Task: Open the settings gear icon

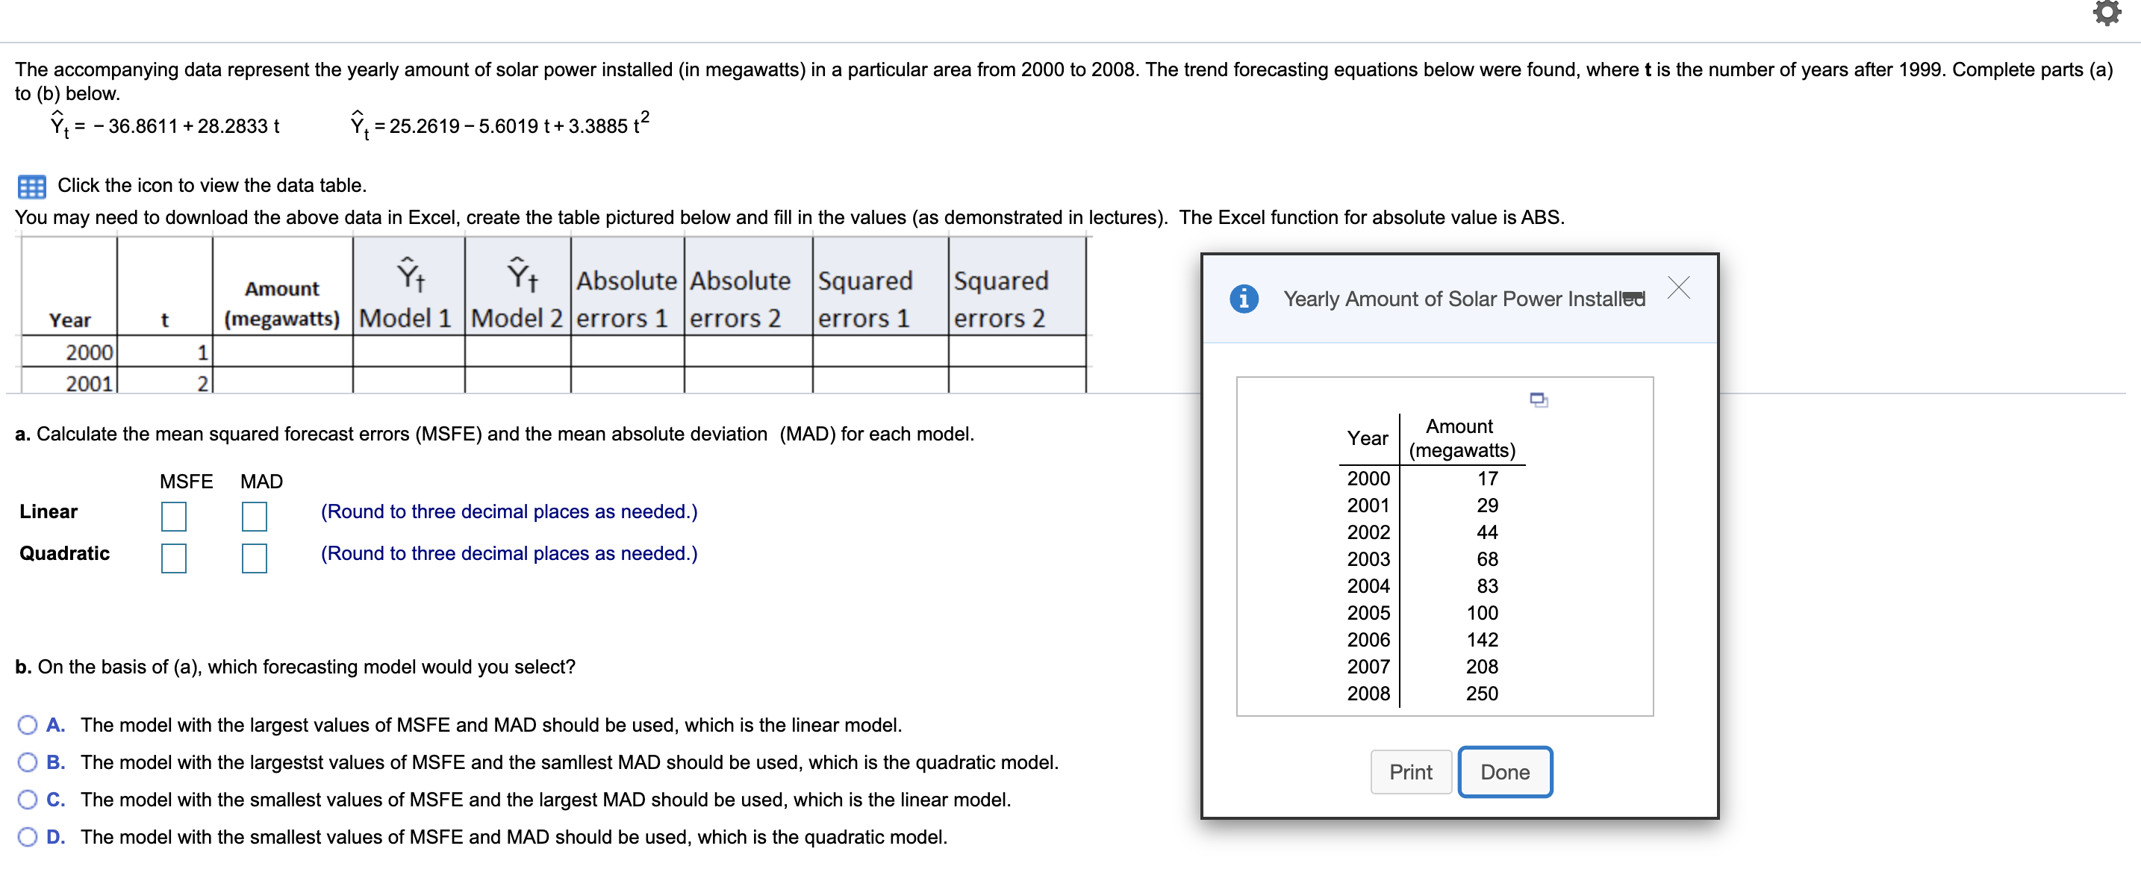Action: (2107, 14)
